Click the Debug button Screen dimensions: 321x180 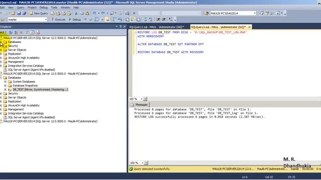coord(75,19)
